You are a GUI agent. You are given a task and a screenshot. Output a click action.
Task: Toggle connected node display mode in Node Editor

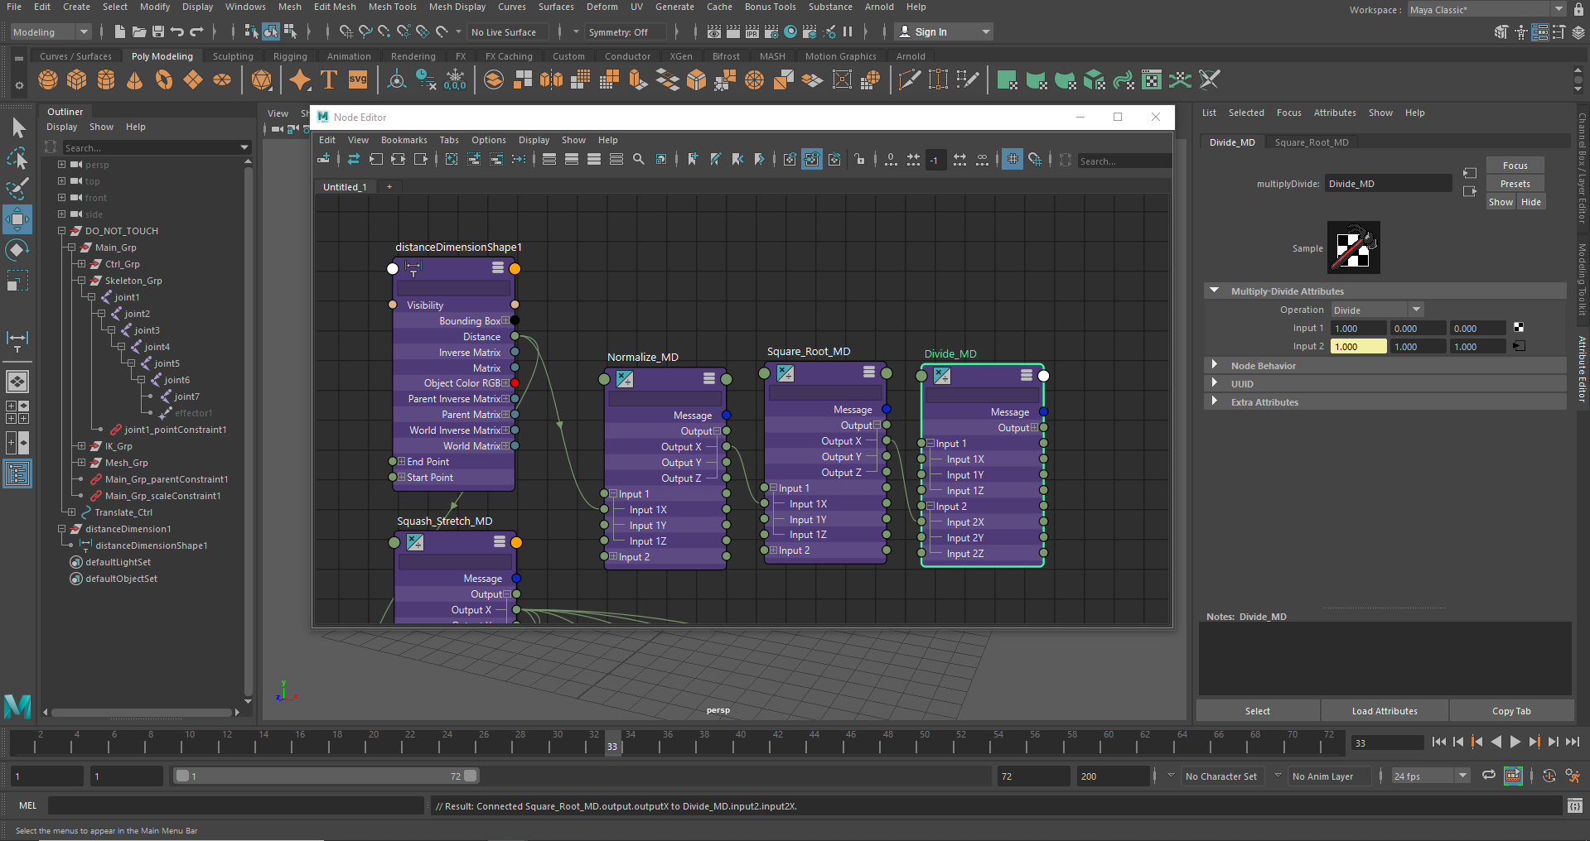pos(572,159)
